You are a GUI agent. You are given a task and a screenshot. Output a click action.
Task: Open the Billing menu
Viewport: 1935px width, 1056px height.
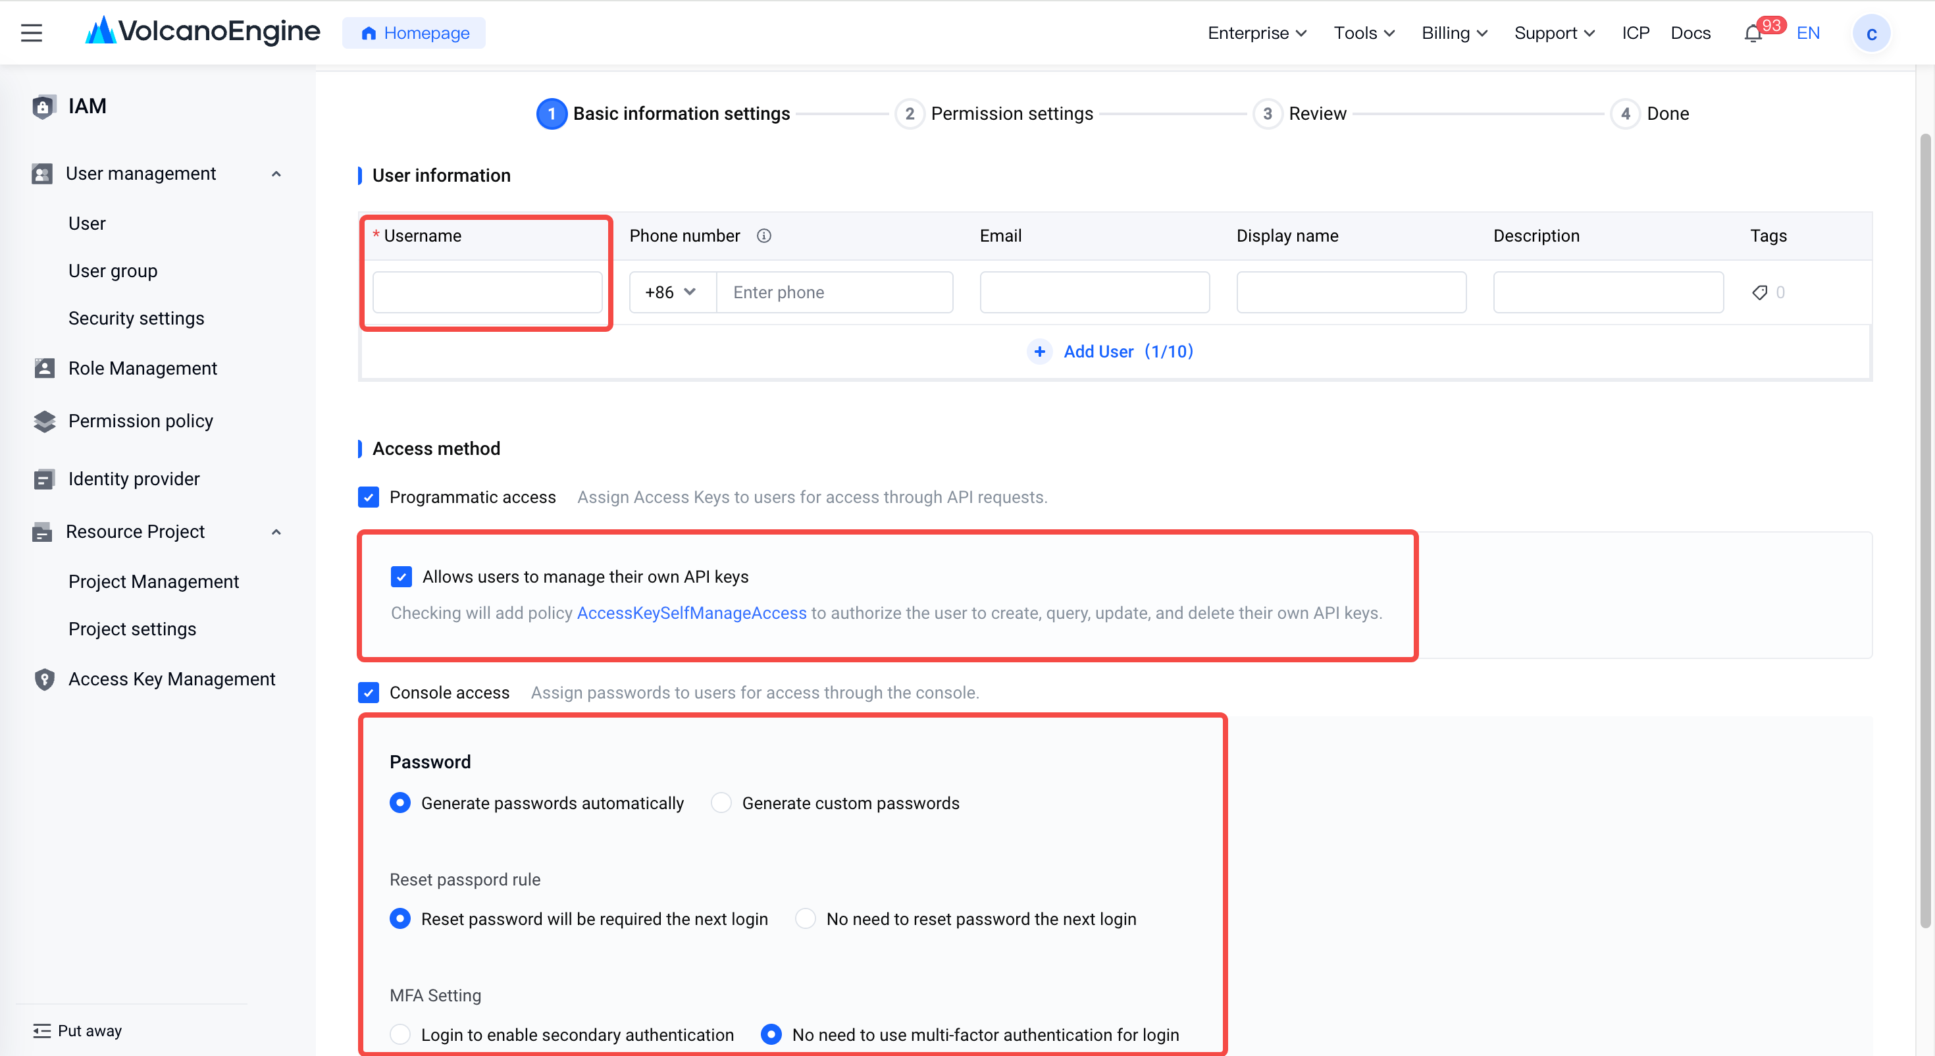(x=1455, y=33)
